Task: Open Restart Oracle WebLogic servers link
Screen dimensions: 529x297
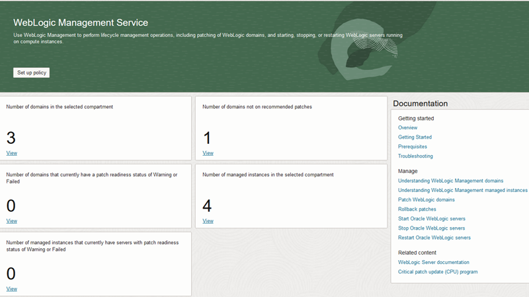Action: [x=434, y=238]
